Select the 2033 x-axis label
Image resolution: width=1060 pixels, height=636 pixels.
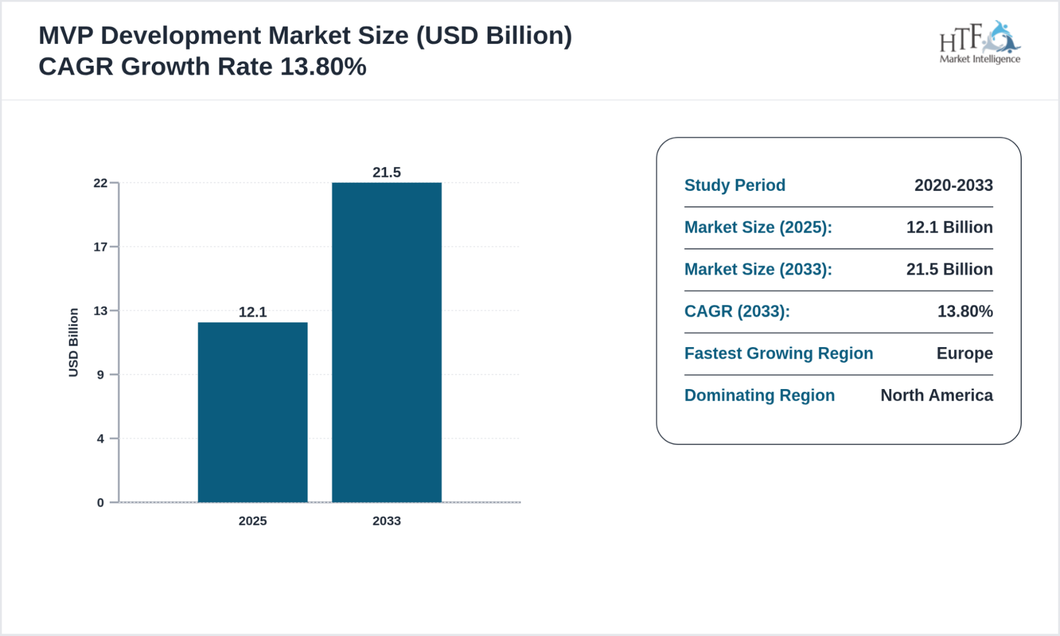[x=387, y=522]
